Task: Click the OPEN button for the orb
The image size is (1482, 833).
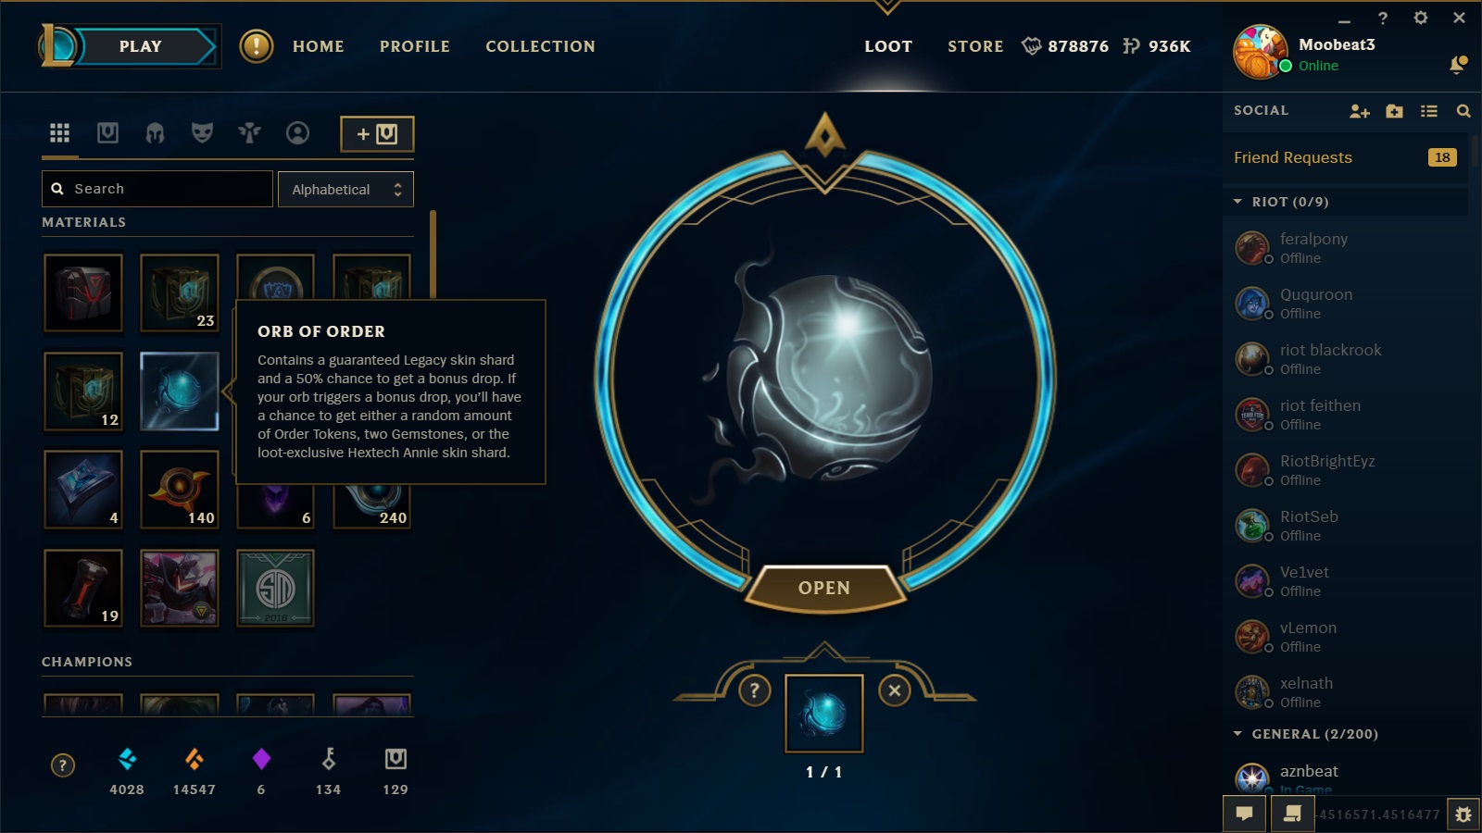Action: (x=824, y=588)
